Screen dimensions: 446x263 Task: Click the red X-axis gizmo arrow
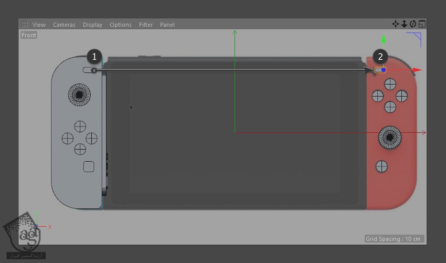point(417,70)
